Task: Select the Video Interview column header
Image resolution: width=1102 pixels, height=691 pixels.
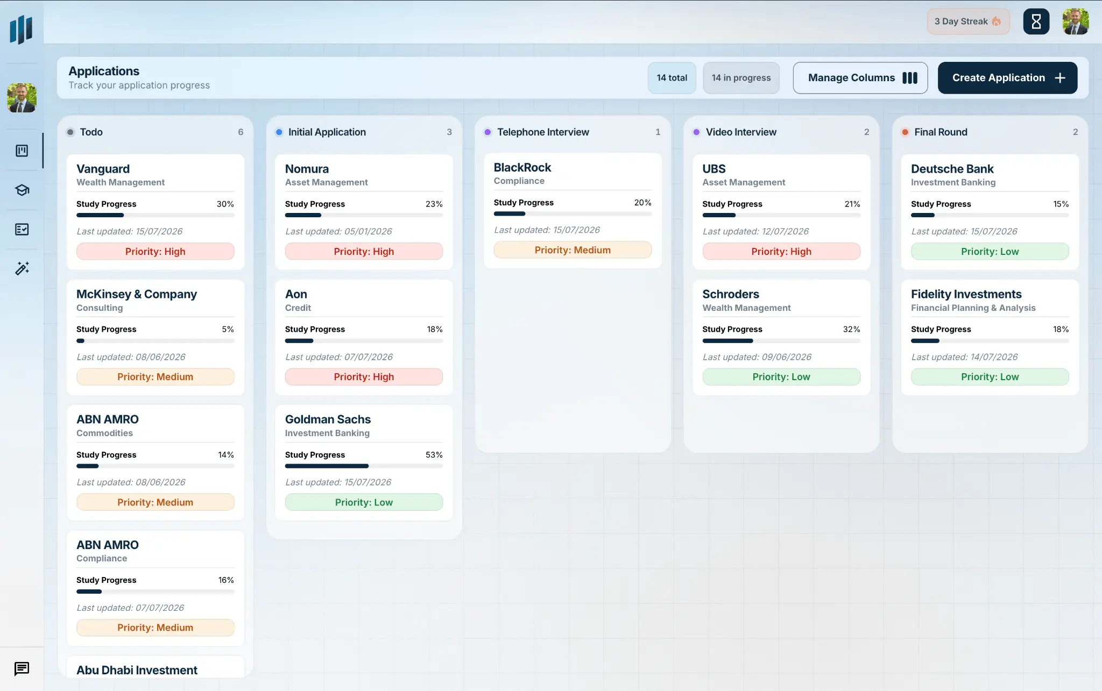Action: pos(781,132)
